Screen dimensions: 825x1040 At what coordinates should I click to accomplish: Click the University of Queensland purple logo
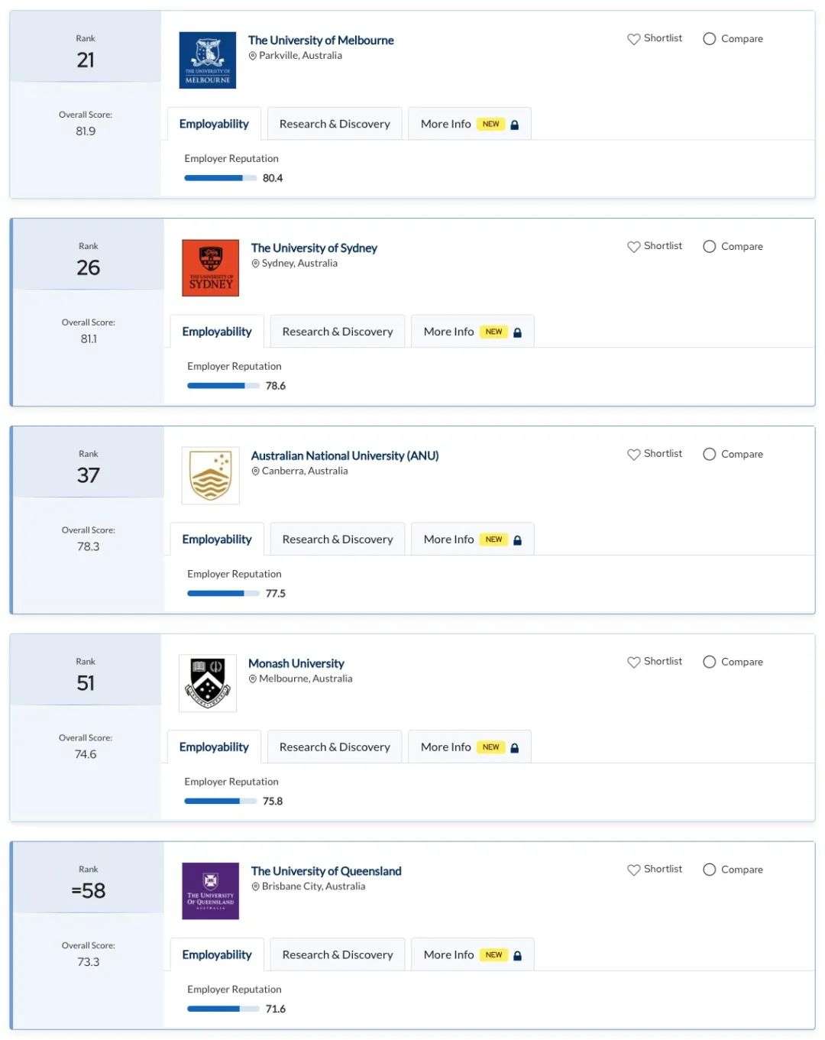point(211,891)
